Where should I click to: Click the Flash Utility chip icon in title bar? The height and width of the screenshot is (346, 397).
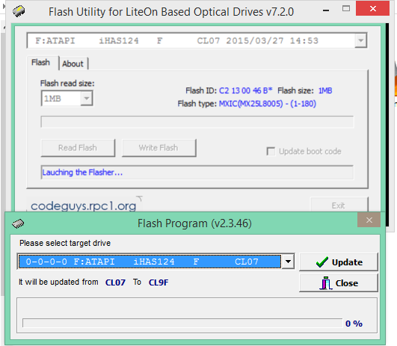coord(19,11)
